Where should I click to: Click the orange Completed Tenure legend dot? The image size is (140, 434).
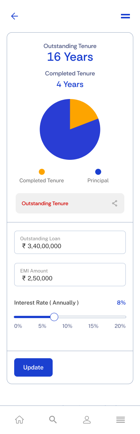[x=41, y=172]
